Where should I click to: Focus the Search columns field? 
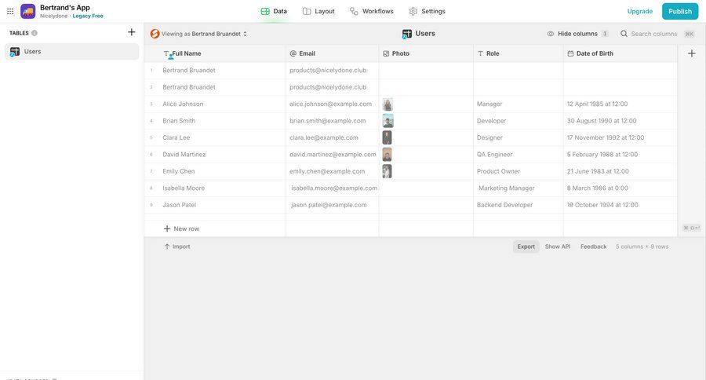tap(657, 34)
